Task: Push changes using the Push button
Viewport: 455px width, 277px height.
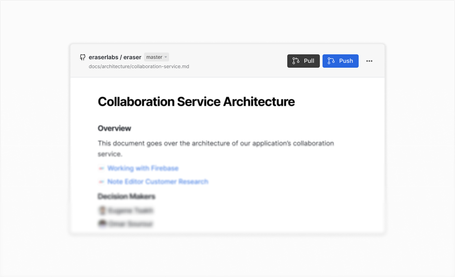Action: [340, 61]
